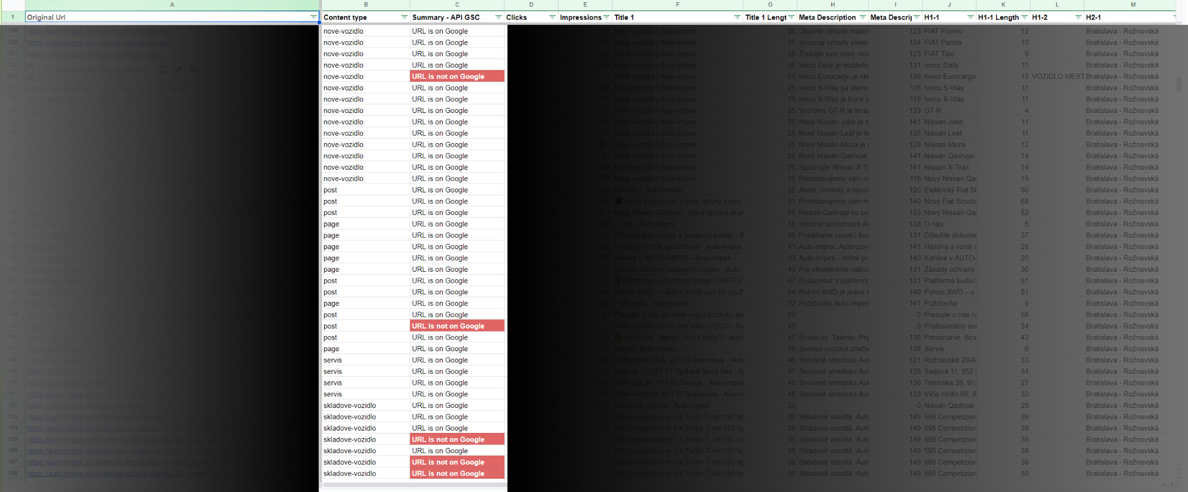Select 'URL is on Google' cell in row 156
The image size is (1188, 492).
[x=457, y=451]
